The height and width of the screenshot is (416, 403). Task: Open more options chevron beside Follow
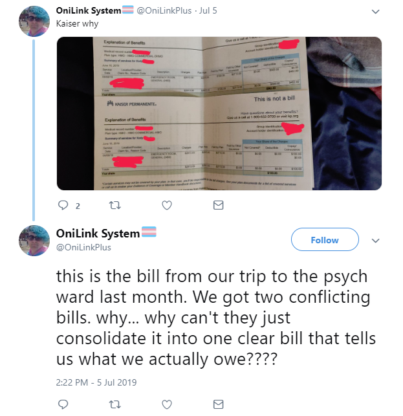375,241
